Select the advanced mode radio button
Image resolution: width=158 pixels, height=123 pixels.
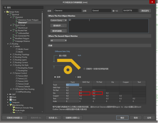point(76,77)
